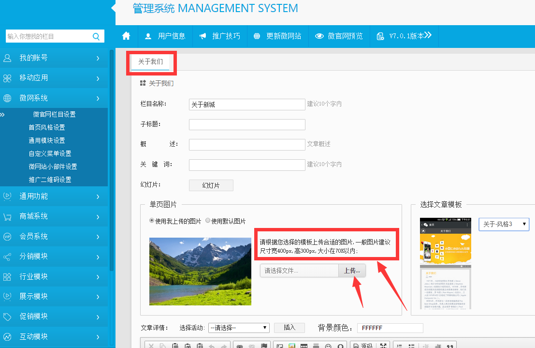
Task: Switch to the 关于我们 tab
Action: [150, 62]
